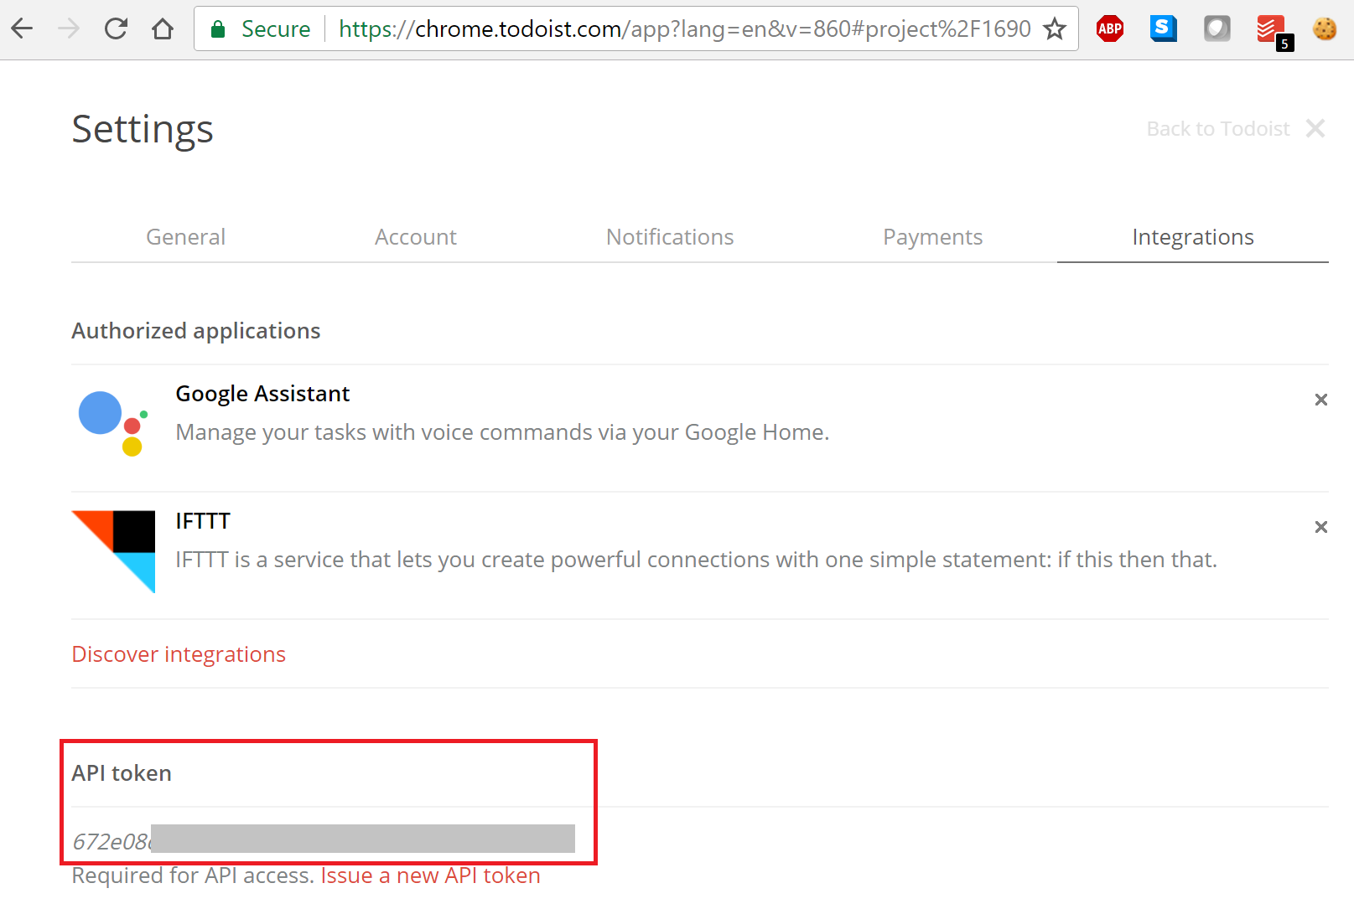1354x909 pixels.
Task: Click the gray egg-shaped extension icon
Action: tap(1217, 28)
